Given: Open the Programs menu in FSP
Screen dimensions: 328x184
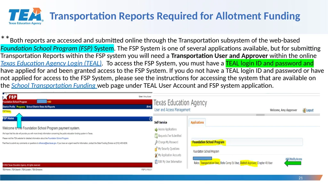Looking at the screenshot, I should click(x=21, y=107).
